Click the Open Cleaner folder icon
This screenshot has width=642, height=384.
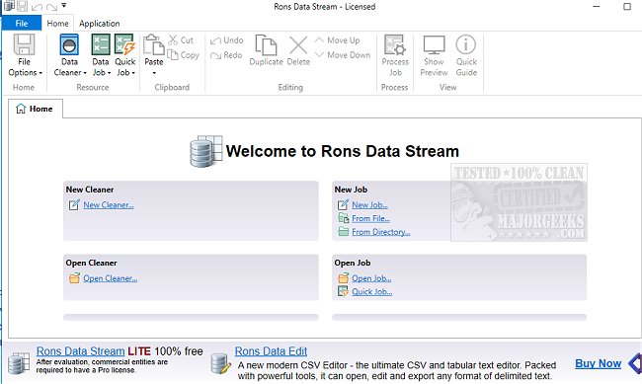click(x=74, y=278)
